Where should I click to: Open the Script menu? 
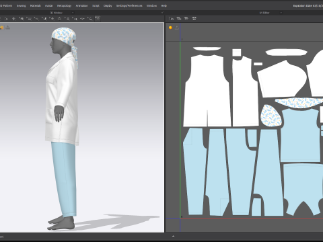point(96,5)
